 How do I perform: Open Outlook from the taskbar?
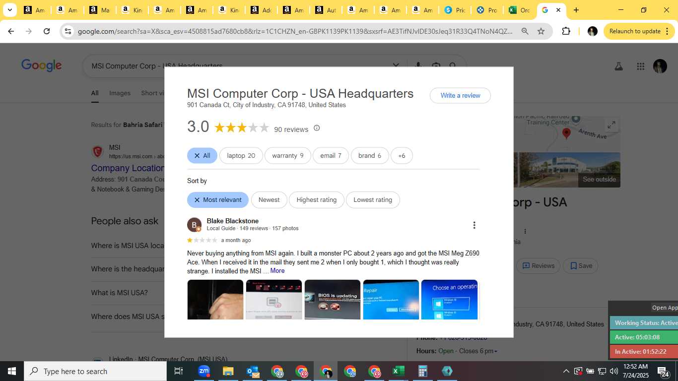pyautogui.click(x=253, y=371)
